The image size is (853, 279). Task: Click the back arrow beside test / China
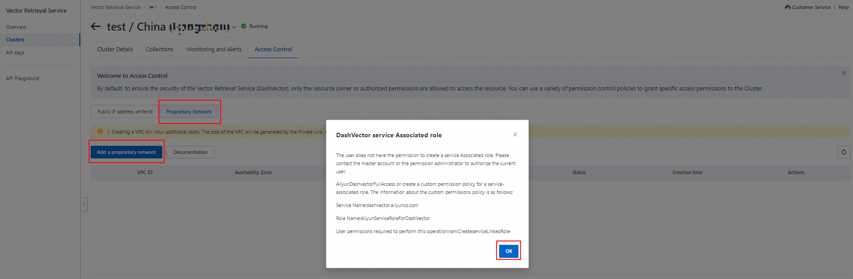click(x=96, y=27)
